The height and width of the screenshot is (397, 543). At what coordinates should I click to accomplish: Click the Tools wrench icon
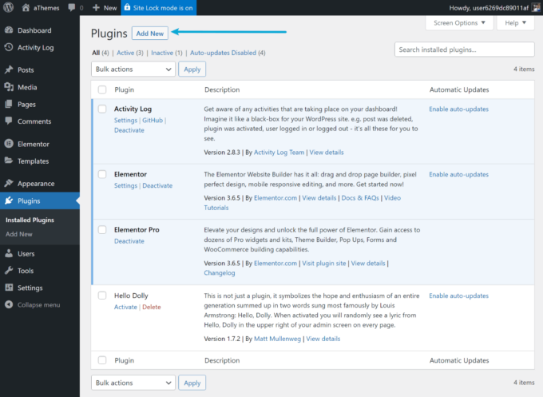tap(9, 270)
